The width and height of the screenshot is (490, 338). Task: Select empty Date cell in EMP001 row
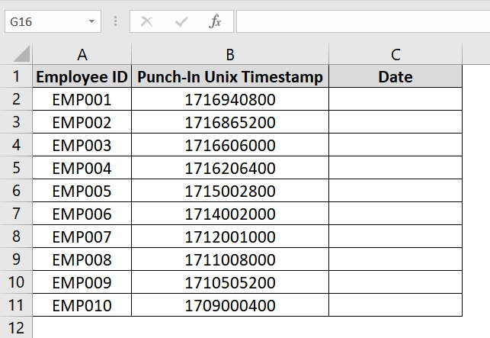[396, 99]
